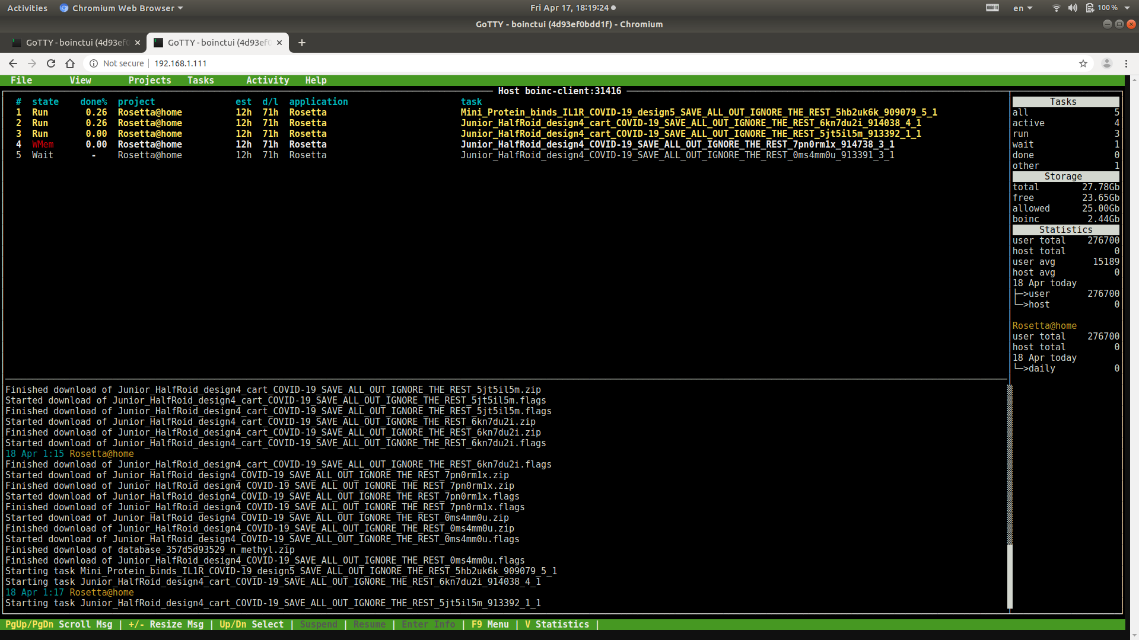The width and height of the screenshot is (1139, 640).
Task: Click the reload page icon
Action: [51, 63]
